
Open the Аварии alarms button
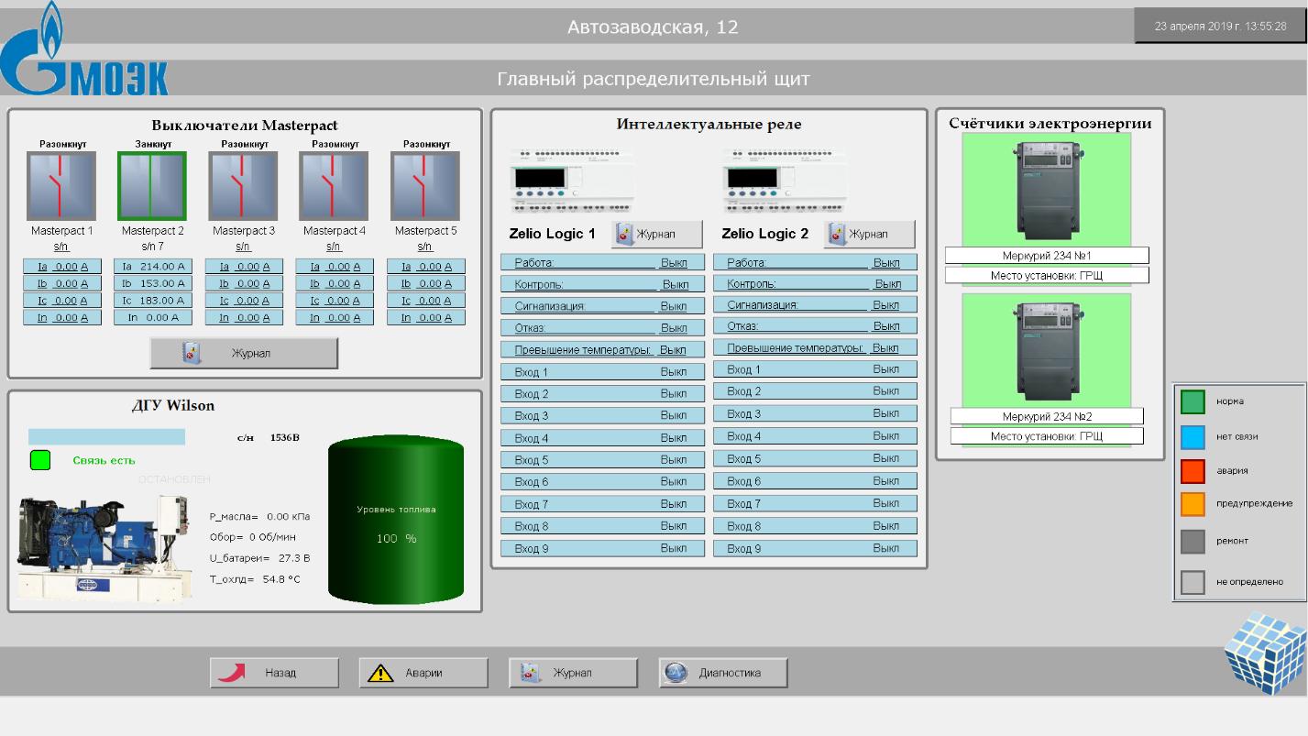[x=423, y=673]
